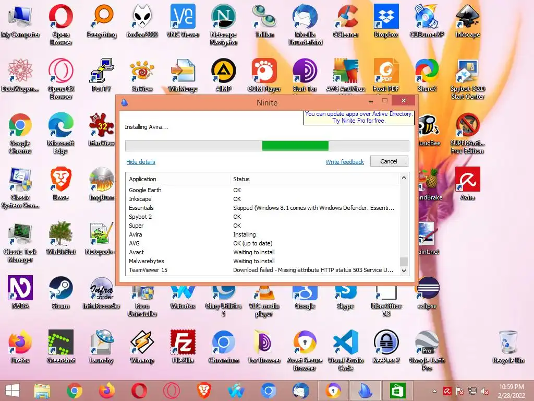This screenshot has height=401, width=534.
Task: Launch FileZilla from the desktop
Action: (183, 347)
